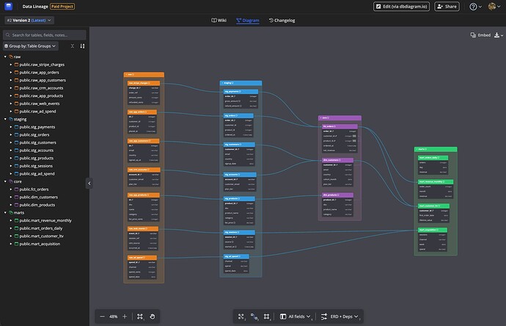This screenshot has width=506, height=326.
Task: Zoom in with the plus button
Action: click(125, 316)
